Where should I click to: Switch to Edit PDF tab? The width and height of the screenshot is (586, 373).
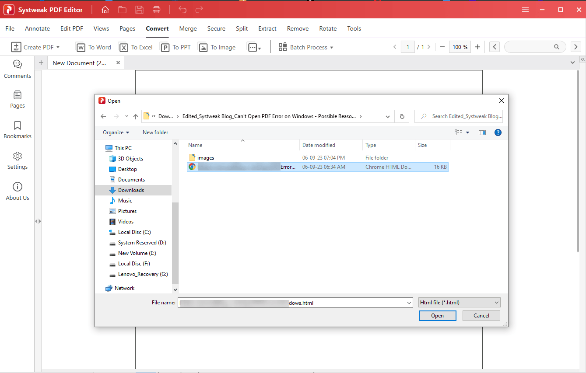[72, 28]
